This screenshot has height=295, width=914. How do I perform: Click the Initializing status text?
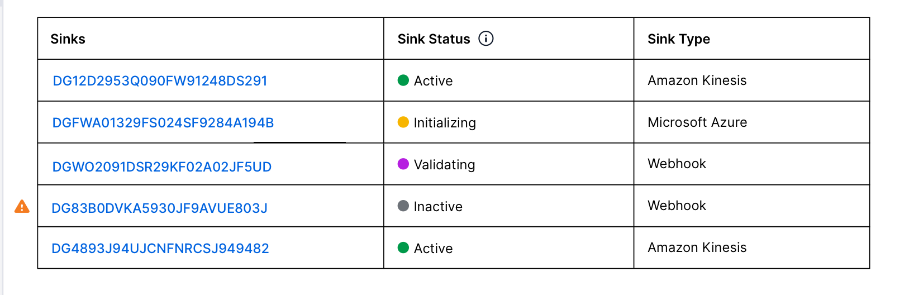(445, 123)
